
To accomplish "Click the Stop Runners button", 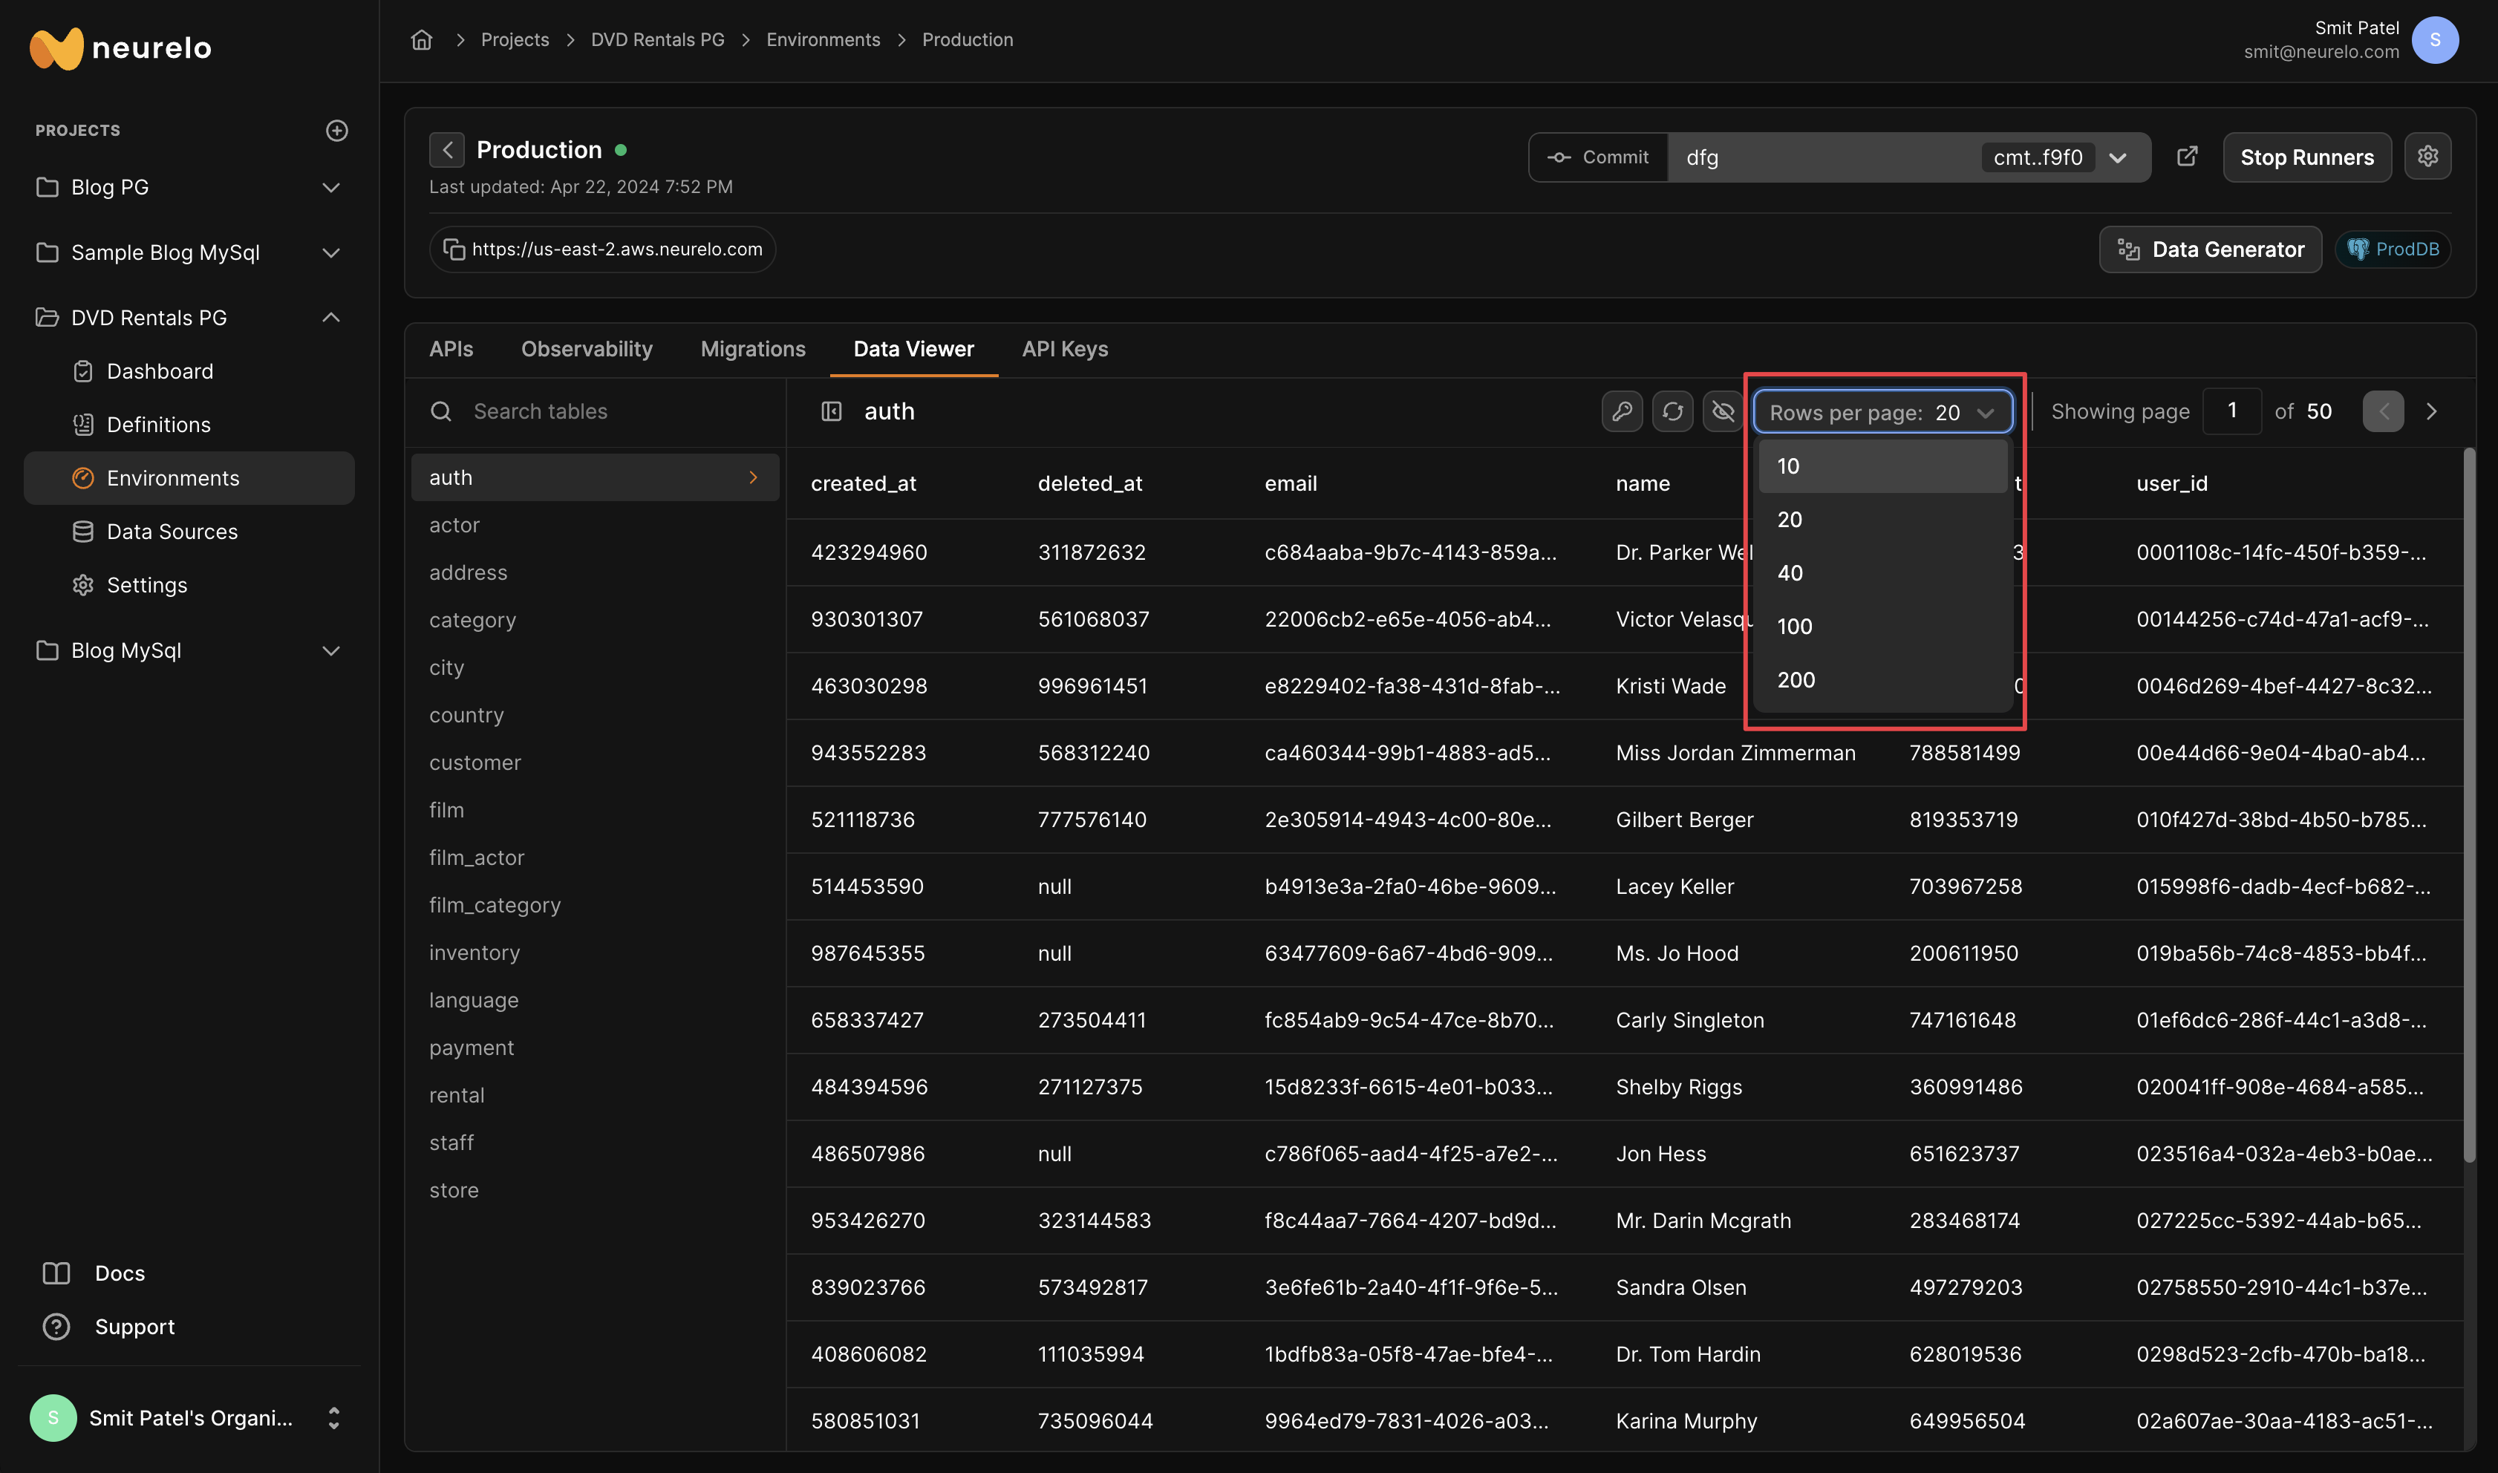I will pos(2306,157).
